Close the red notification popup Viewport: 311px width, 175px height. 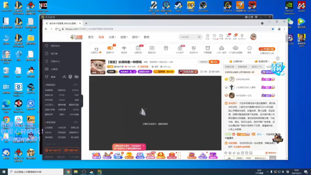click(x=143, y=145)
